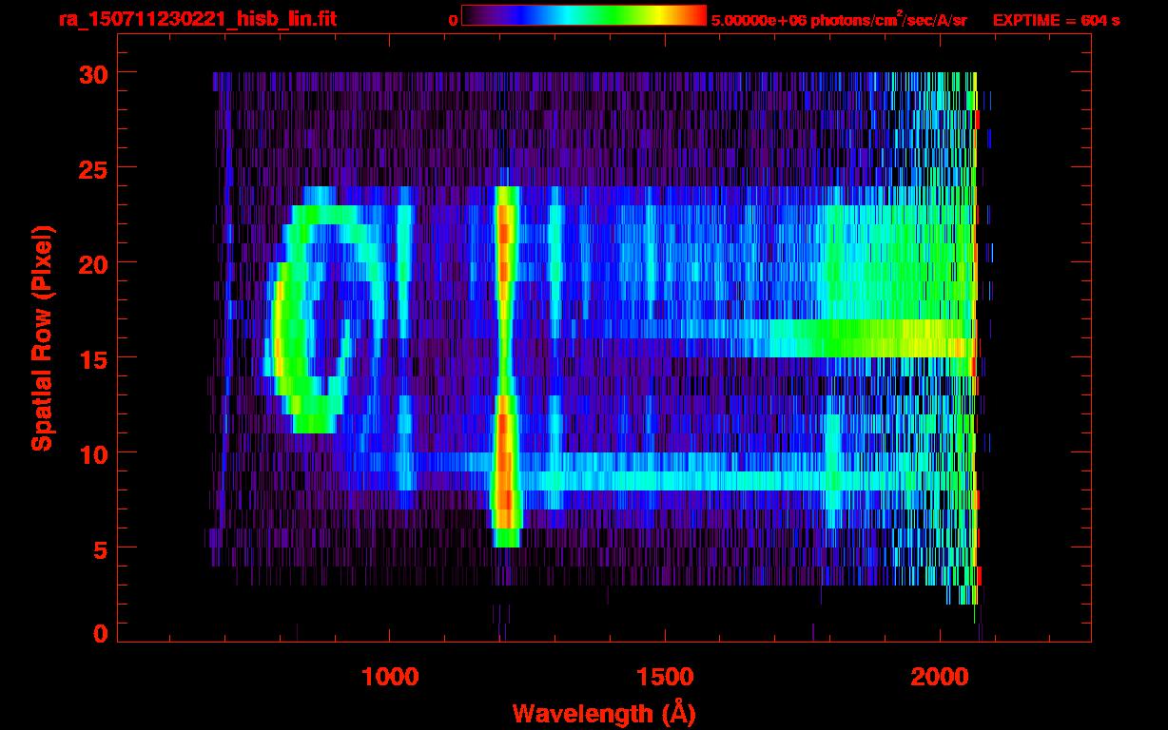Click the y-axis tick label 10

point(93,453)
